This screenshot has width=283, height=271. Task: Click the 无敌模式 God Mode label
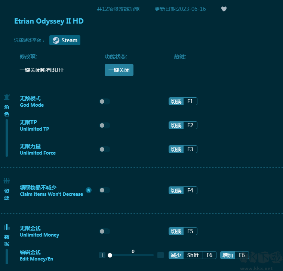(x=32, y=101)
